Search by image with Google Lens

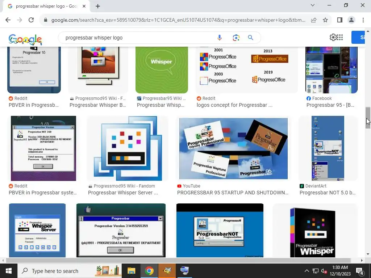(236, 38)
